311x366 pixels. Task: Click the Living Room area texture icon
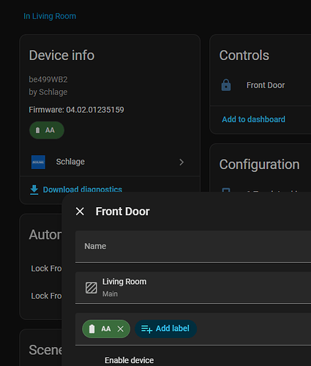tap(91, 288)
